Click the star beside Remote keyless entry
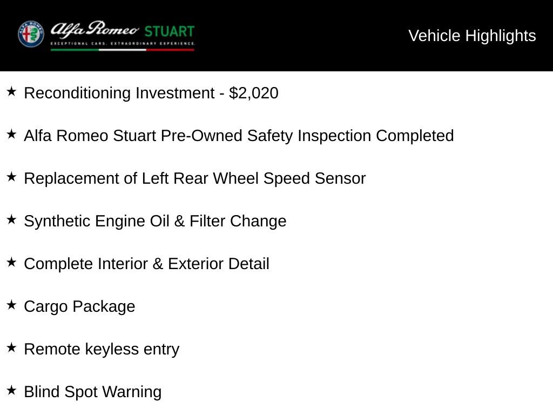Image resolution: width=553 pixels, height=415 pixels. click(x=12, y=347)
